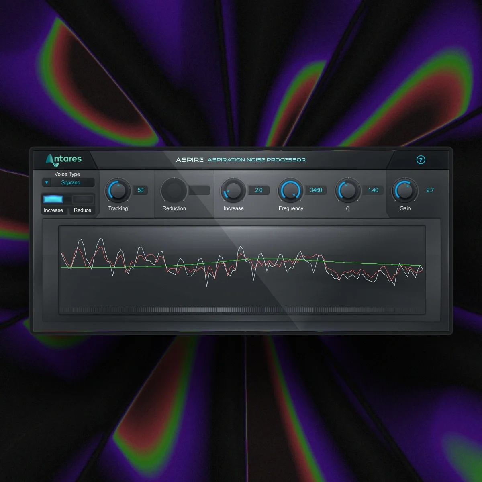Click the Q label under its knob
The width and height of the screenshot is (482, 482).
click(x=348, y=209)
